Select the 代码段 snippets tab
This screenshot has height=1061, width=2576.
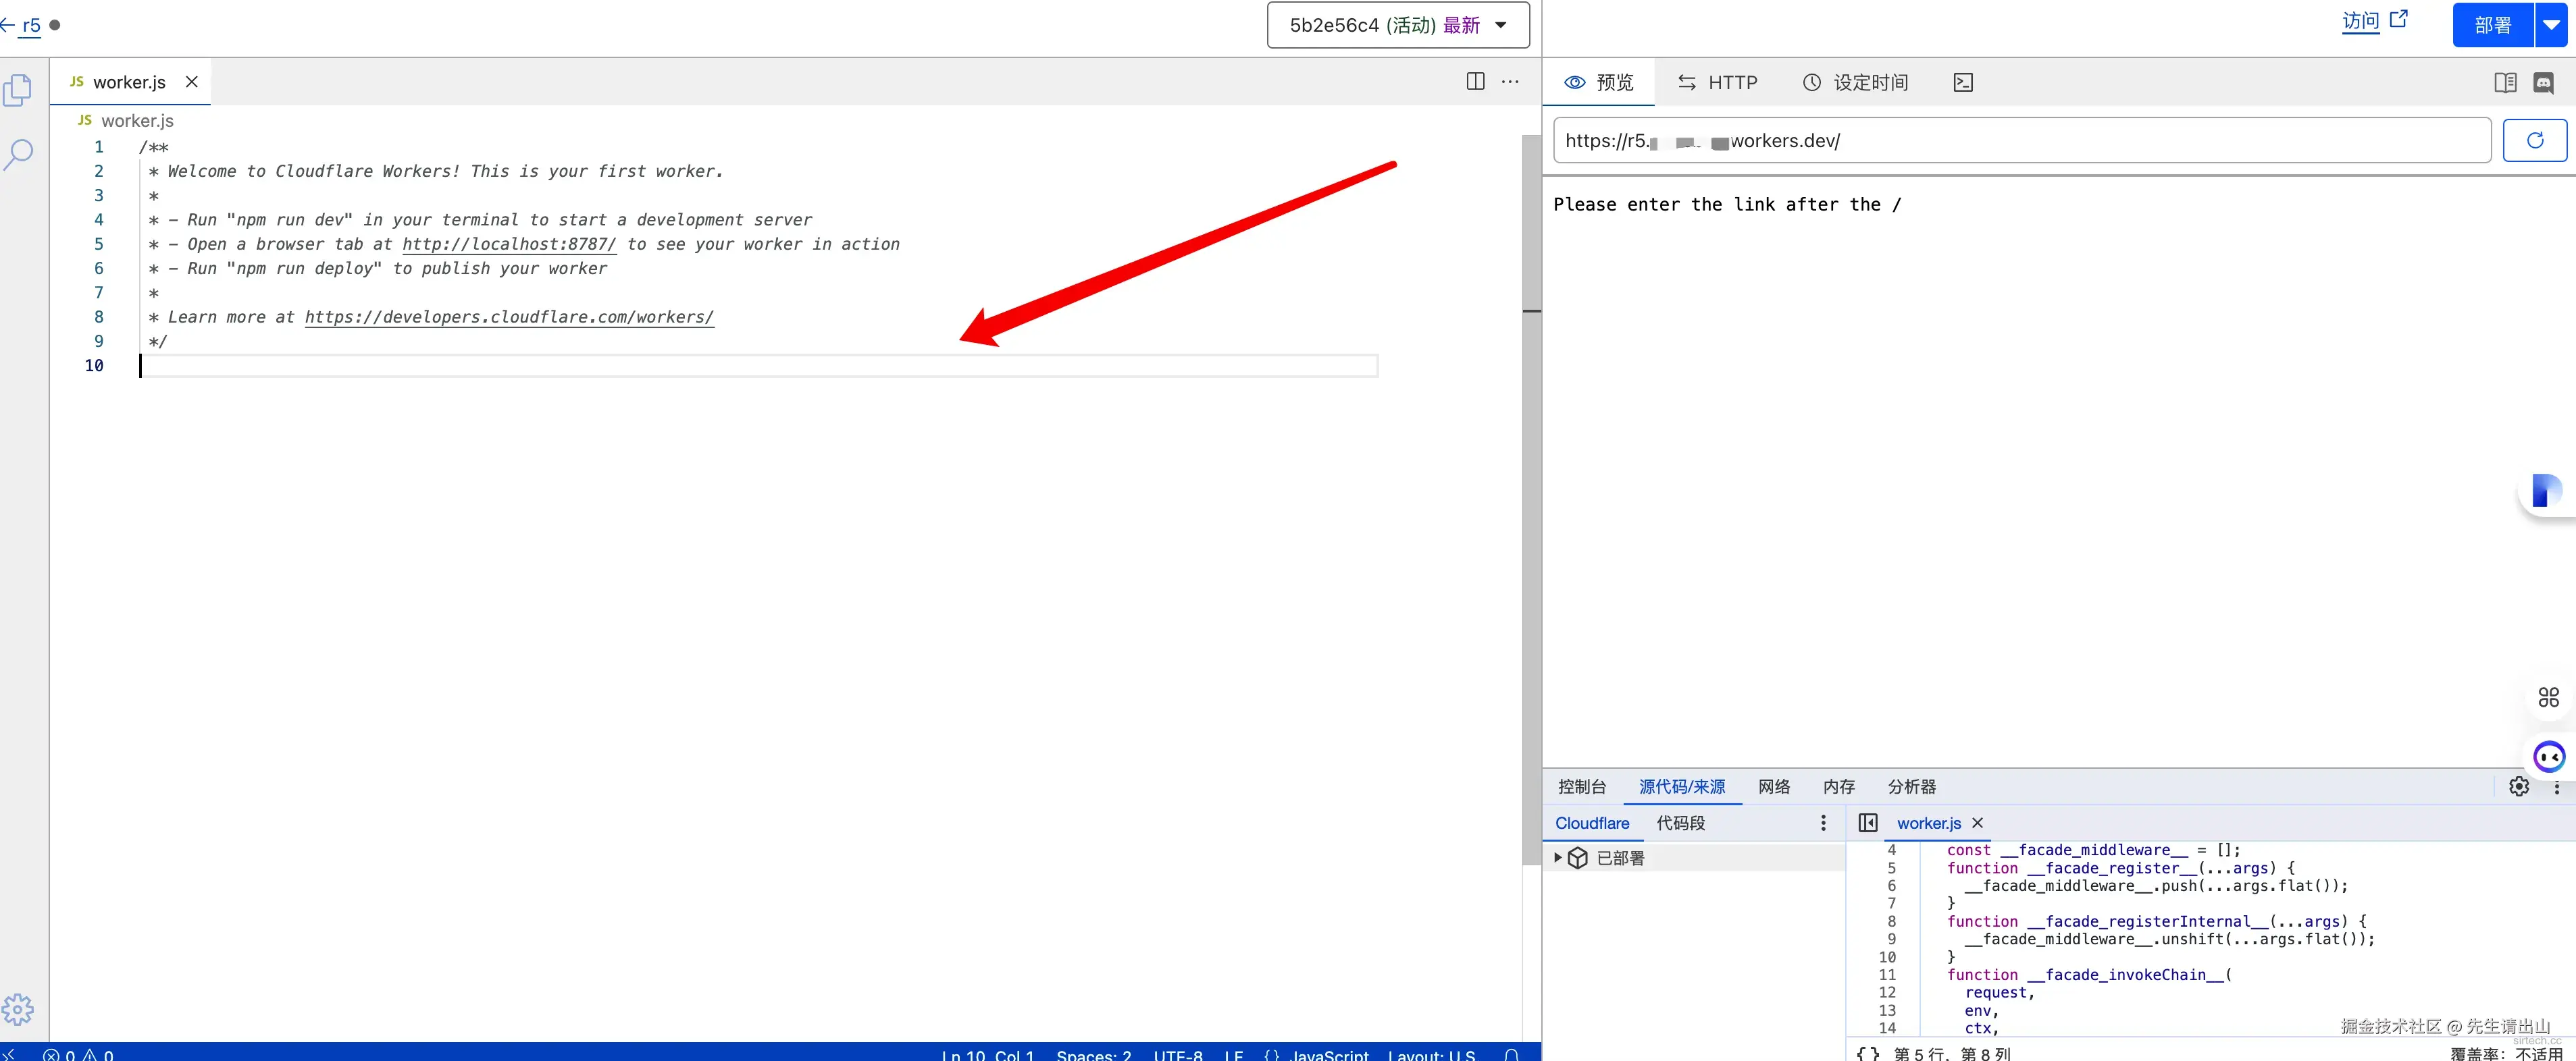tap(1681, 823)
